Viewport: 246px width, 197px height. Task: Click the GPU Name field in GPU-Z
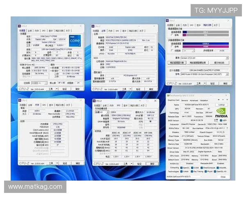click(197, 105)
